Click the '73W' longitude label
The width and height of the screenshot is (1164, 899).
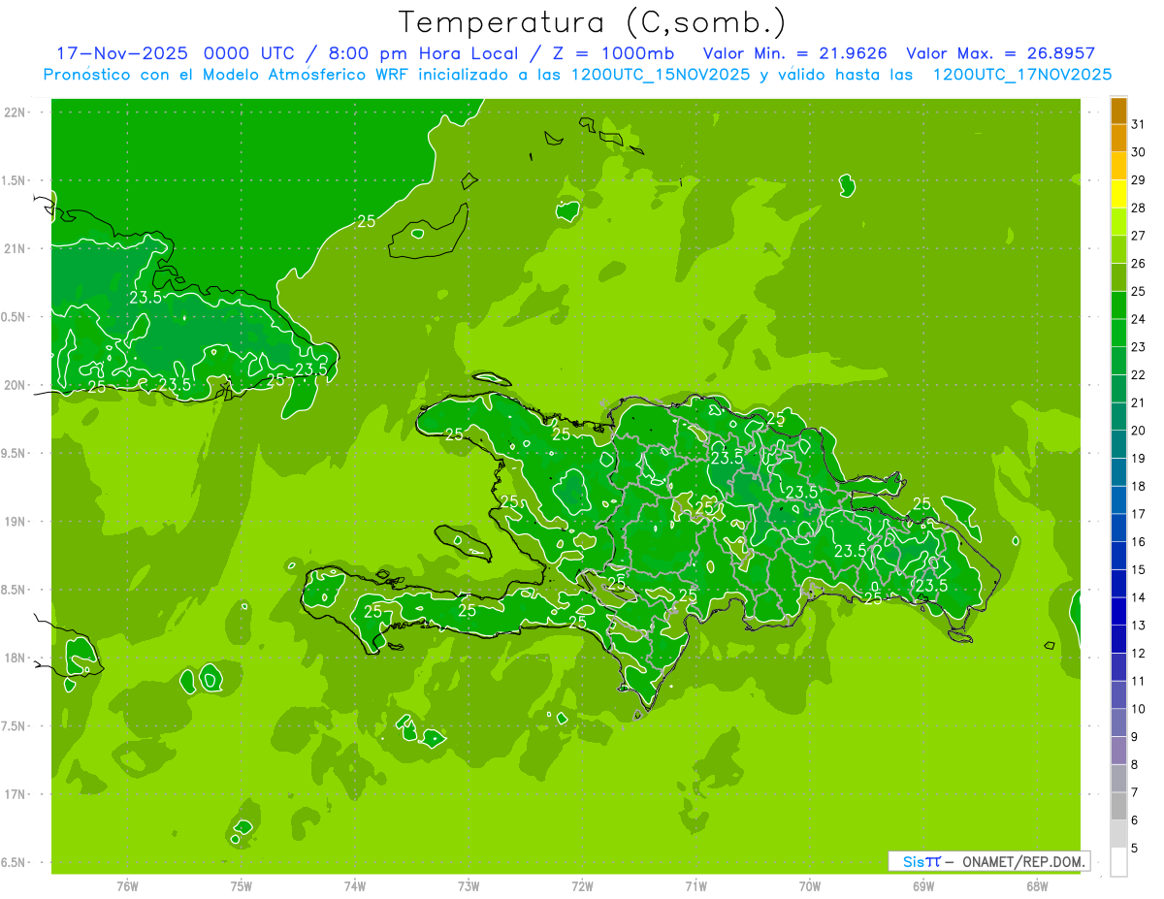click(469, 885)
